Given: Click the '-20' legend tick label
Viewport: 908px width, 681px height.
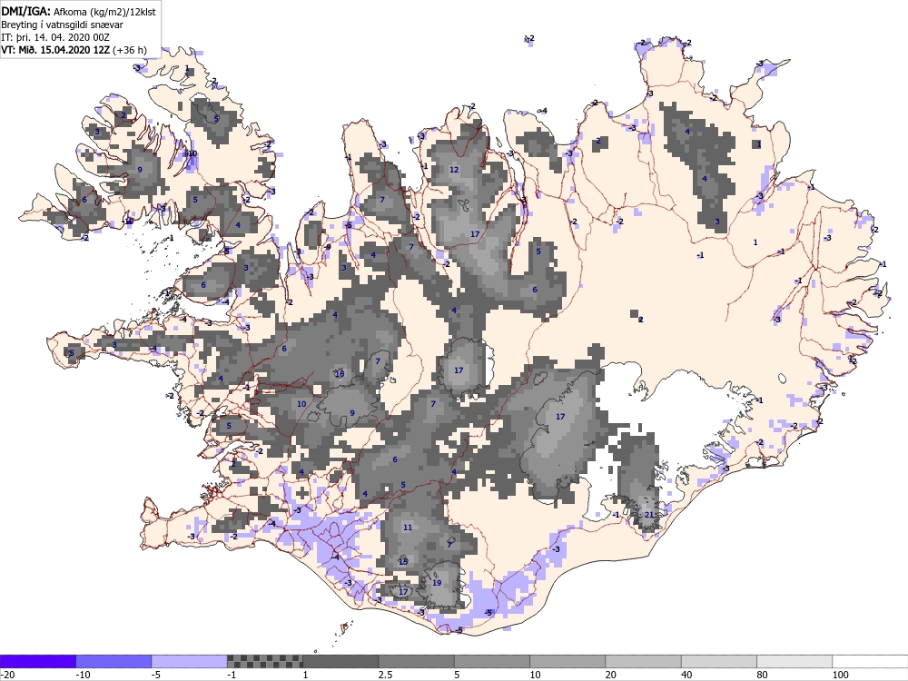Looking at the screenshot, I should pyautogui.click(x=7, y=675).
